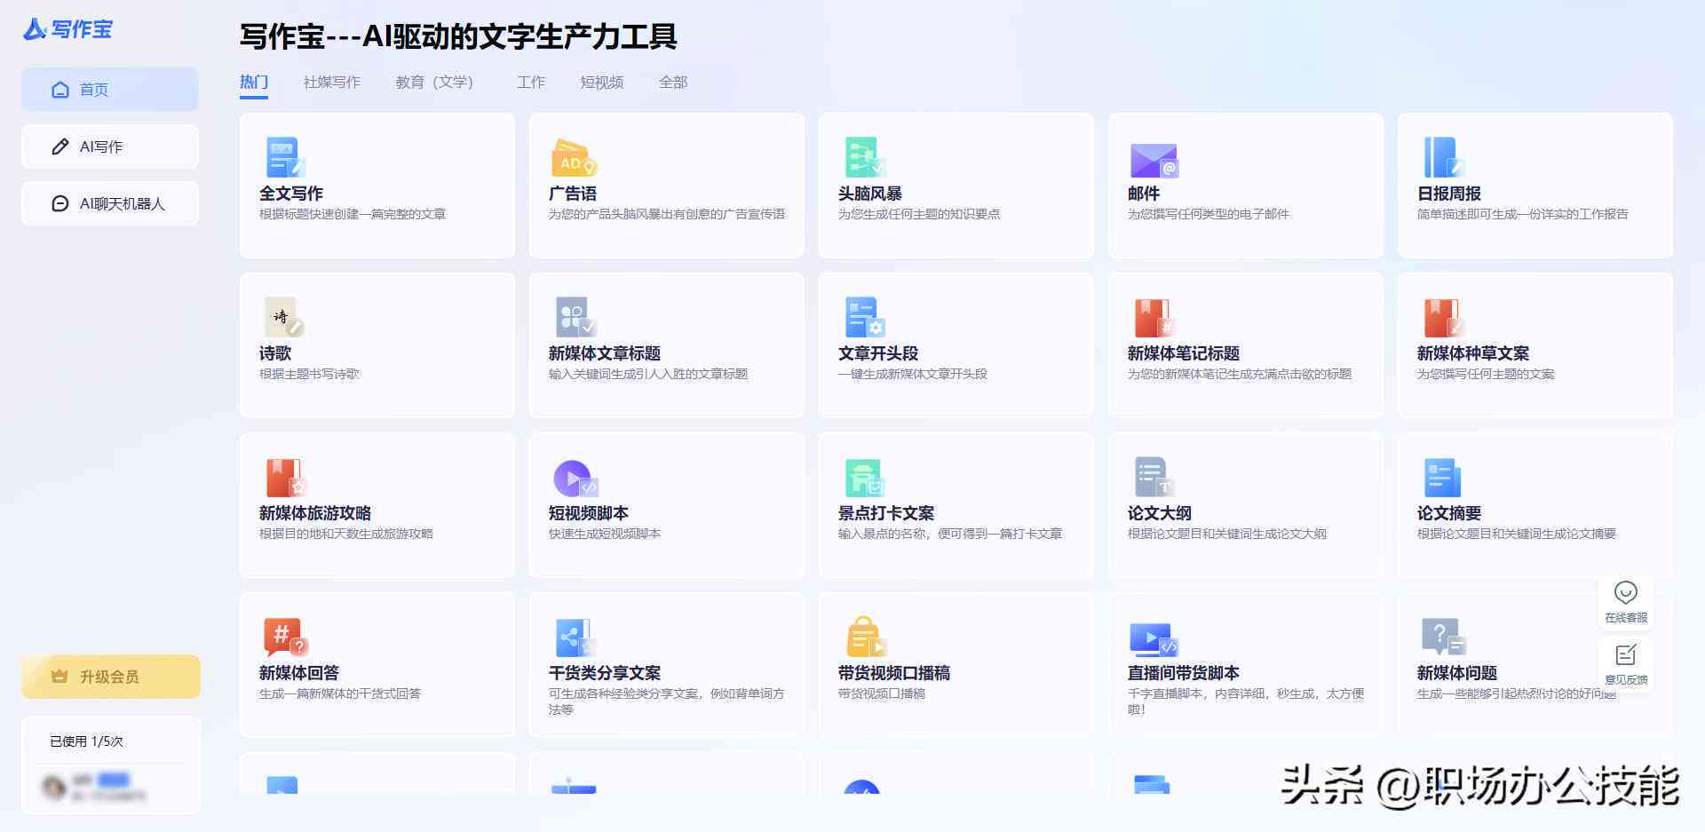Switch to the 短视频 tab
The height and width of the screenshot is (832, 1705).
tap(602, 83)
